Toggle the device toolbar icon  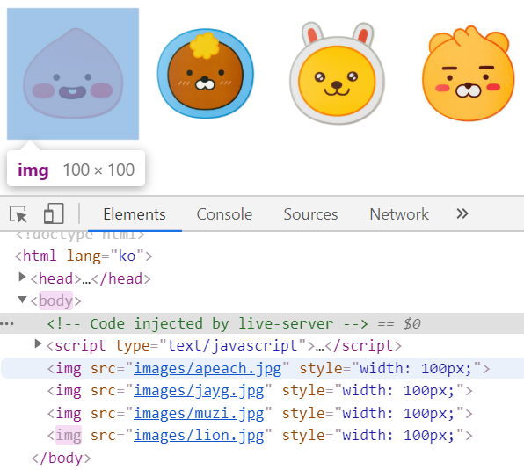point(54,213)
